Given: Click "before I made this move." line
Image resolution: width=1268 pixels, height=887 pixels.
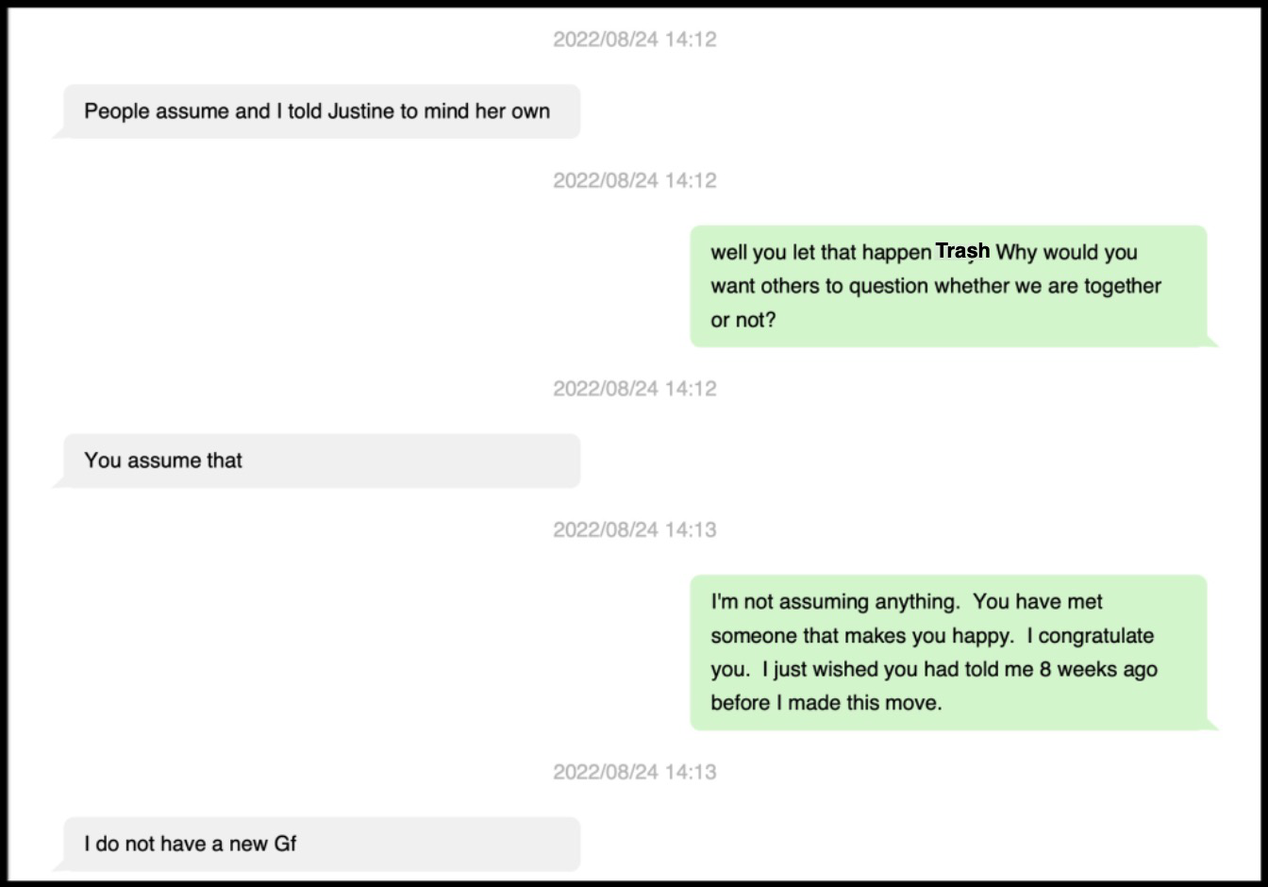Looking at the screenshot, I should point(826,703).
